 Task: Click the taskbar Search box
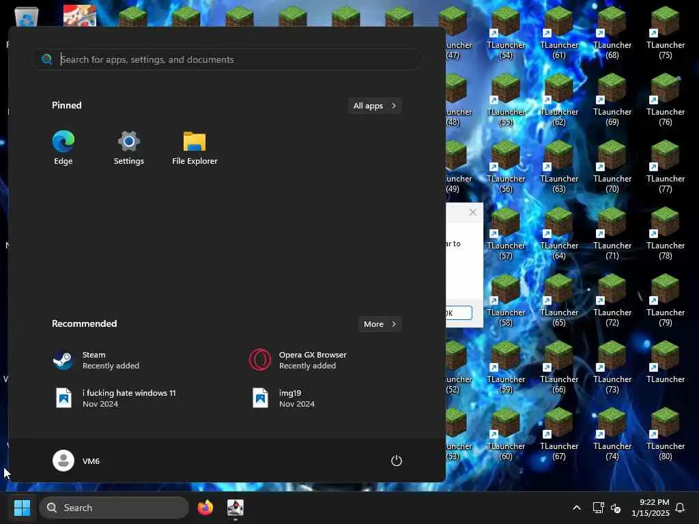(x=114, y=508)
